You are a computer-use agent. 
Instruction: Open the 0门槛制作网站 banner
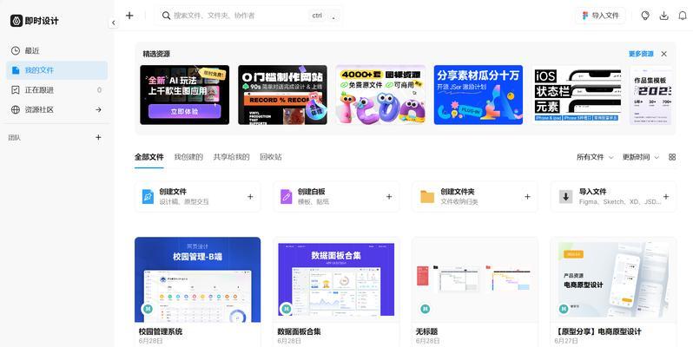(282, 95)
